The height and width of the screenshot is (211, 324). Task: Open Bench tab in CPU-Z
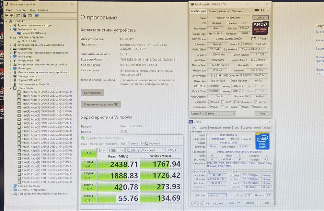coord(257,128)
